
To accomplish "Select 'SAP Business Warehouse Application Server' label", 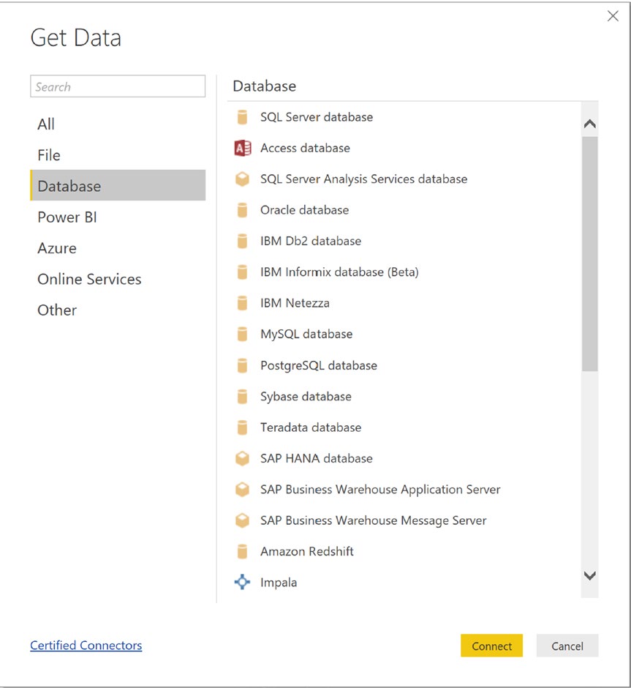I will (x=380, y=490).
